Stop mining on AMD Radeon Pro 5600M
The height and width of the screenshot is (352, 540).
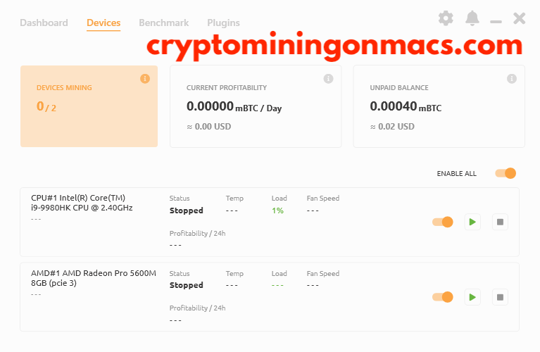click(500, 297)
